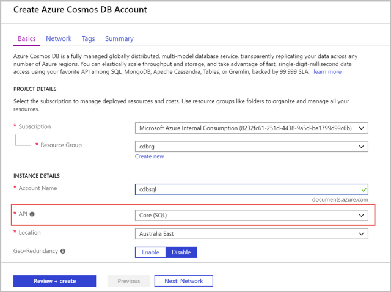Click the Resource Group label
The height and width of the screenshot is (292, 391).
61,145
